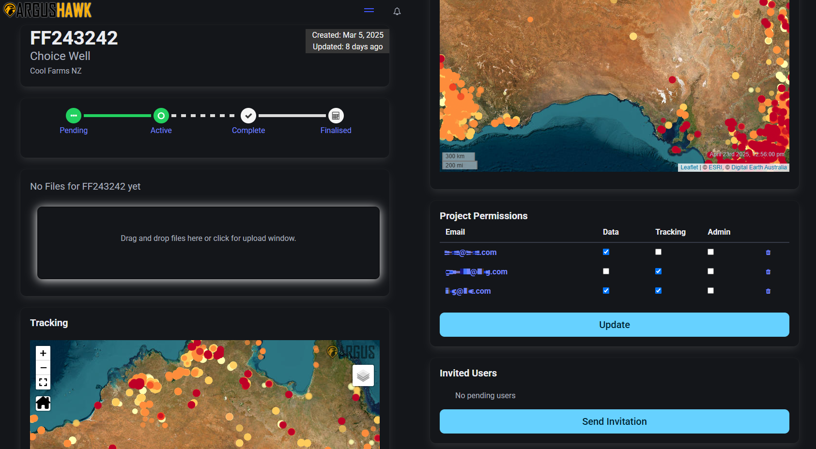Viewport: 816px width, 449px height.
Task: Select the Complete status step
Action: (x=248, y=116)
